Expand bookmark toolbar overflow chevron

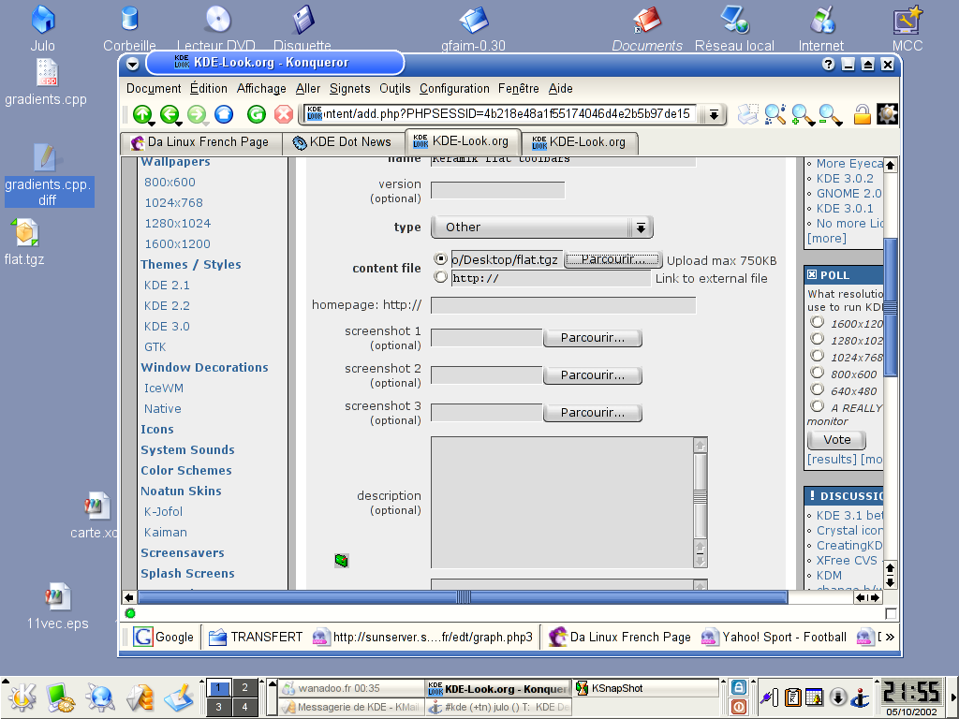pos(890,637)
